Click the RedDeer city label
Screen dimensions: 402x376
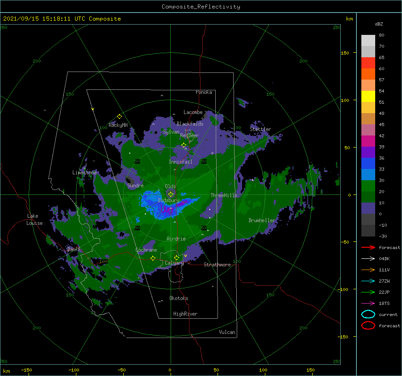coord(189,135)
